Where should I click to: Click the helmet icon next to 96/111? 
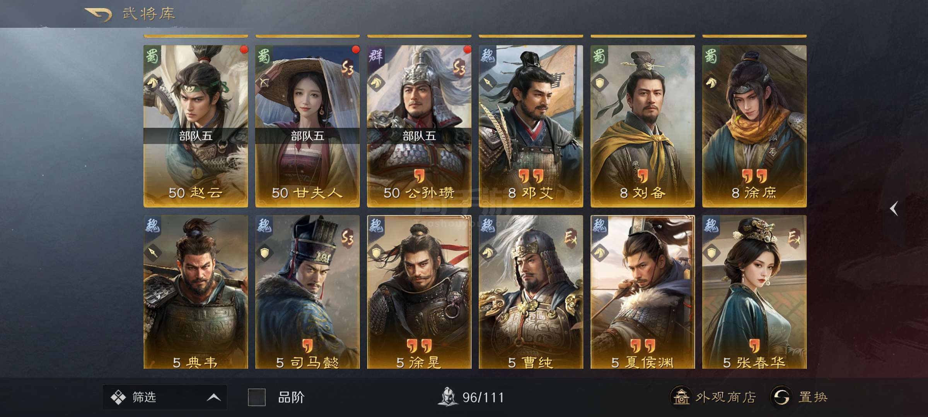pyautogui.click(x=448, y=397)
